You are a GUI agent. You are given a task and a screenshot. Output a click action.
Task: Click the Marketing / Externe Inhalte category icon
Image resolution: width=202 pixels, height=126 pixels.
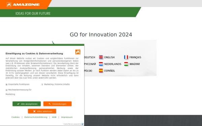(42, 84)
